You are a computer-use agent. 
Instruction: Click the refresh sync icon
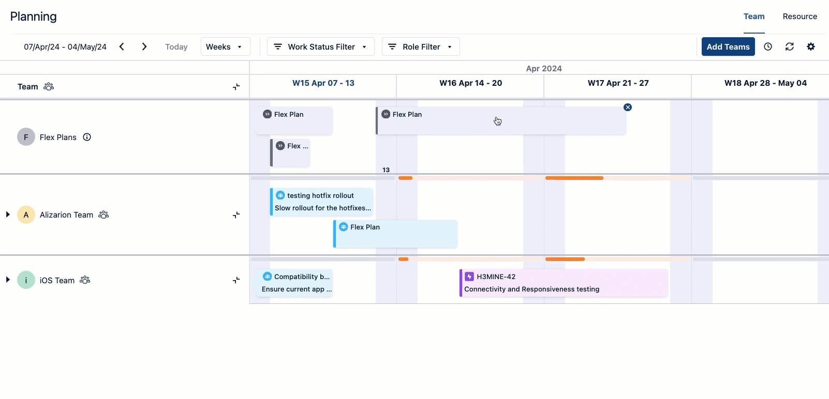tap(790, 47)
